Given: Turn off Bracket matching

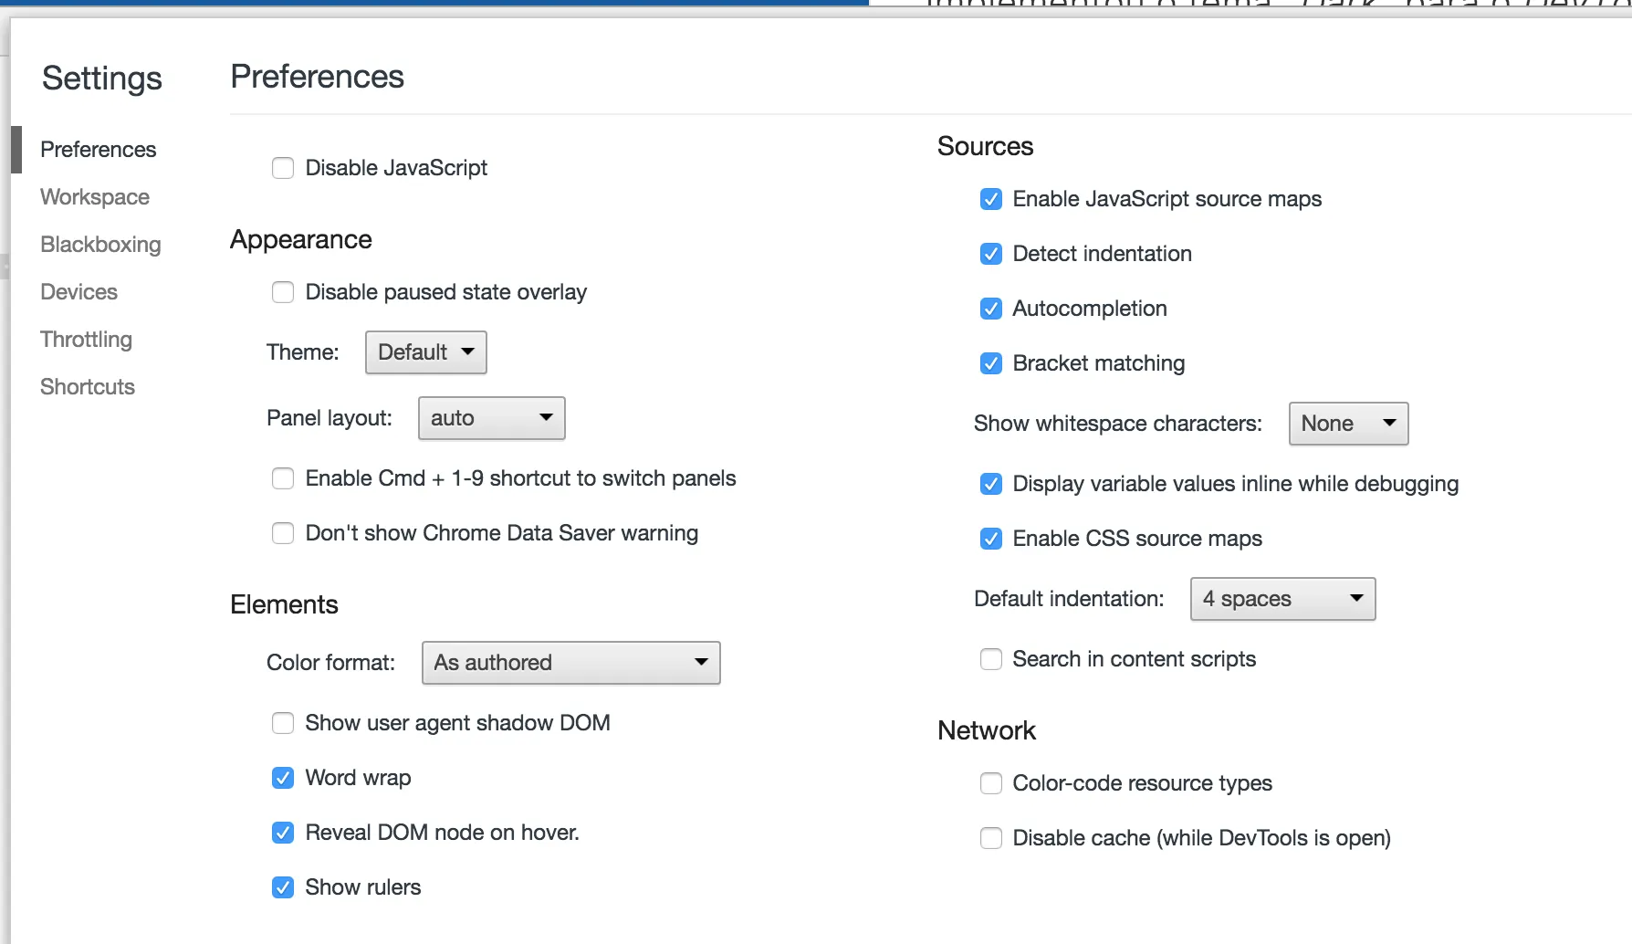Looking at the screenshot, I should [x=991, y=363].
